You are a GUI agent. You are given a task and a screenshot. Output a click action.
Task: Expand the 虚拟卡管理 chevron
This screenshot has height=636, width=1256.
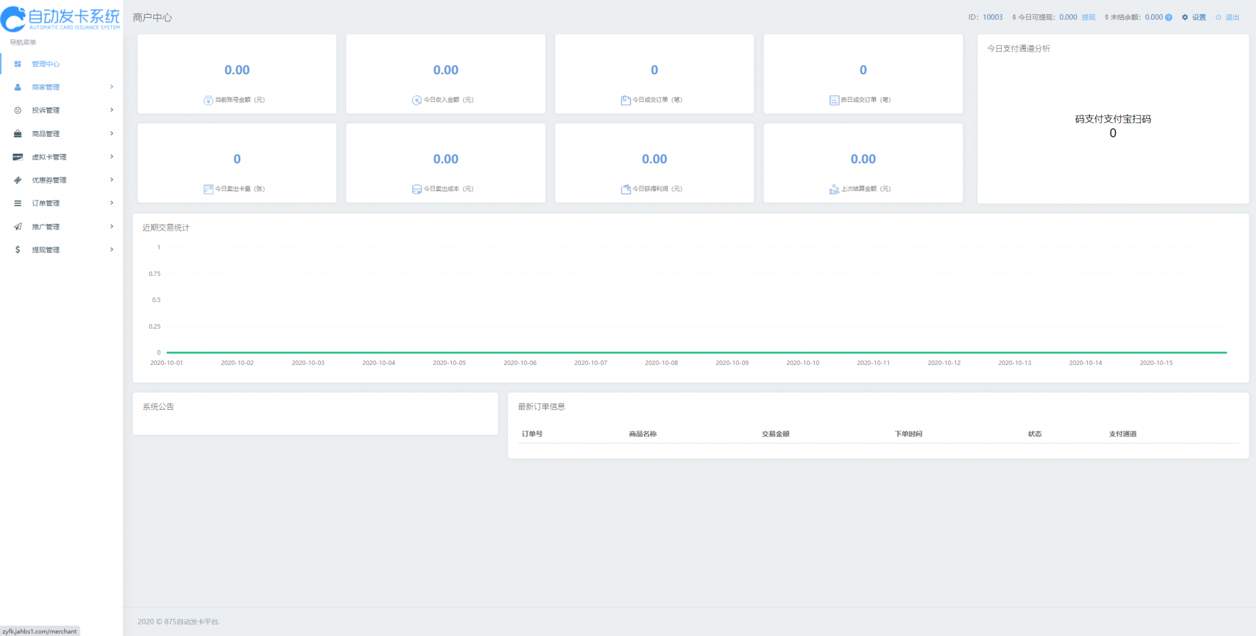coord(112,157)
